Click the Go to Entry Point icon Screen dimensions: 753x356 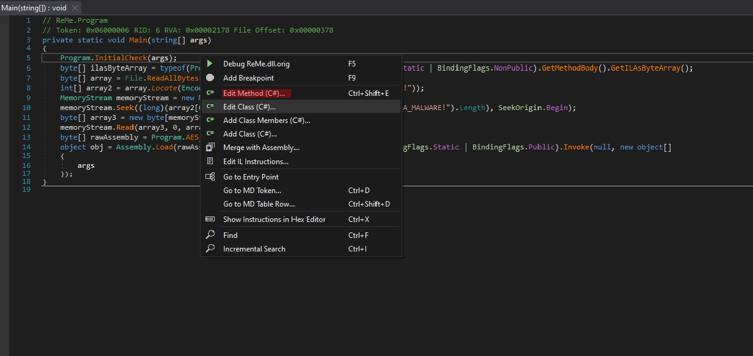210,177
